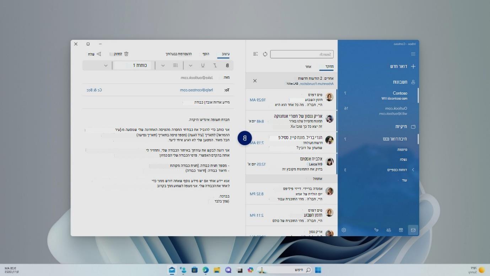Open File Explorer from taskbar
Image resolution: width=490 pixels, height=276 pixels.
coord(217,270)
